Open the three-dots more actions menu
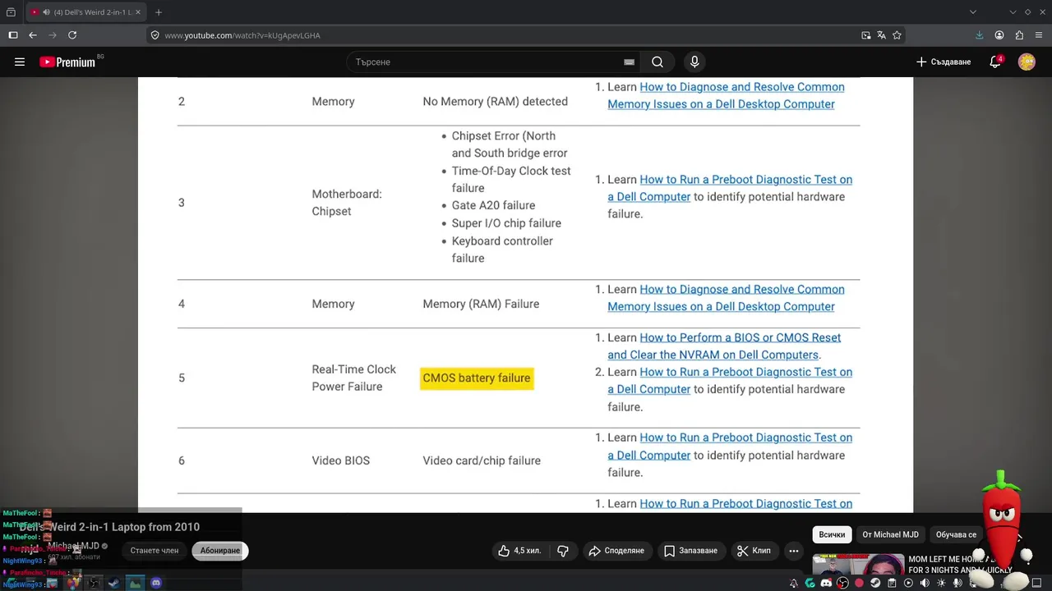The height and width of the screenshot is (591, 1052). click(794, 551)
